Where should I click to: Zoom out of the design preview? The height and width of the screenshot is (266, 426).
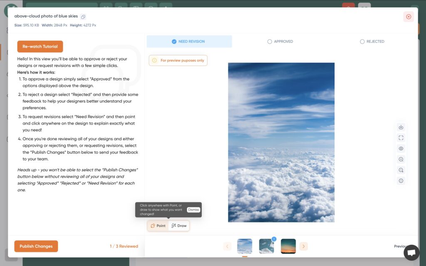coord(401,170)
